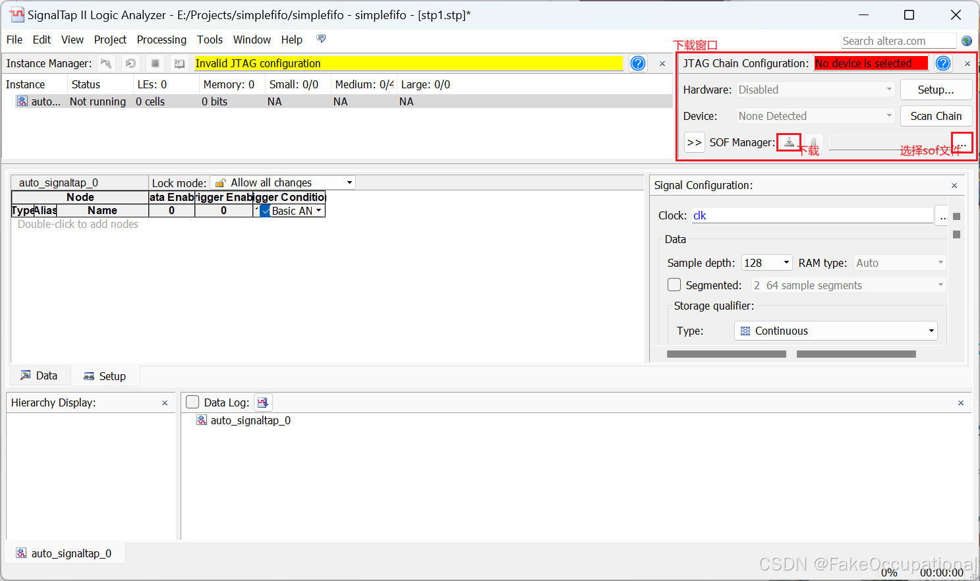Click the Run Analysis icon in Instance Manager
Image resolution: width=980 pixels, height=581 pixels.
pos(106,63)
